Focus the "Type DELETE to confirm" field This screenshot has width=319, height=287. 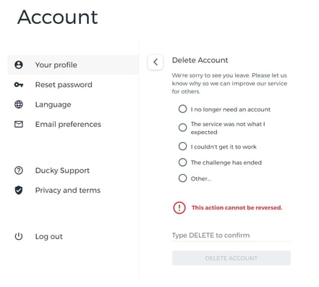[231, 236]
